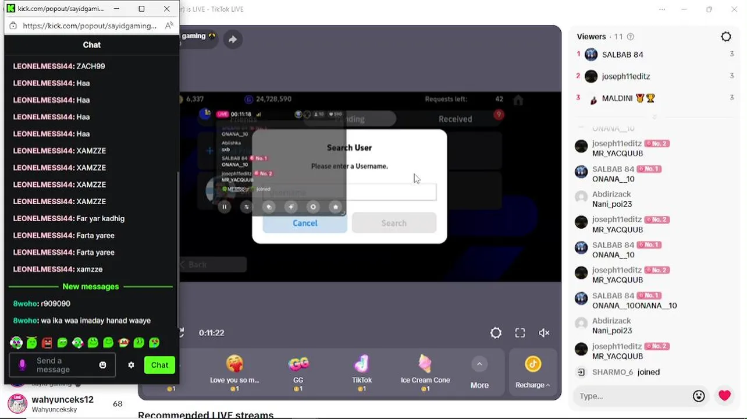Click the Search button in Search User dialog
Image resolution: width=747 pixels, height=419 pixels.
point(394,223)
